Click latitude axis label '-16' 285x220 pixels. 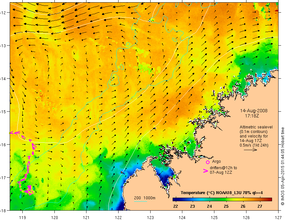4,145
